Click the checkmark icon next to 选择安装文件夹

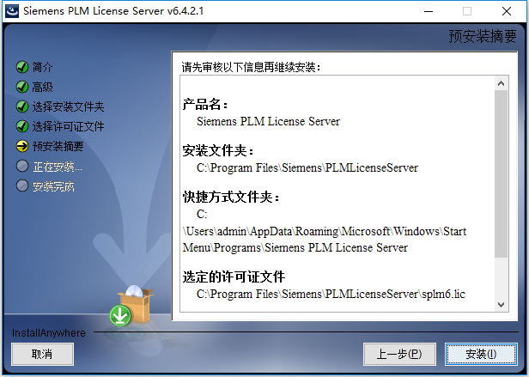click(x=22, y=106)
